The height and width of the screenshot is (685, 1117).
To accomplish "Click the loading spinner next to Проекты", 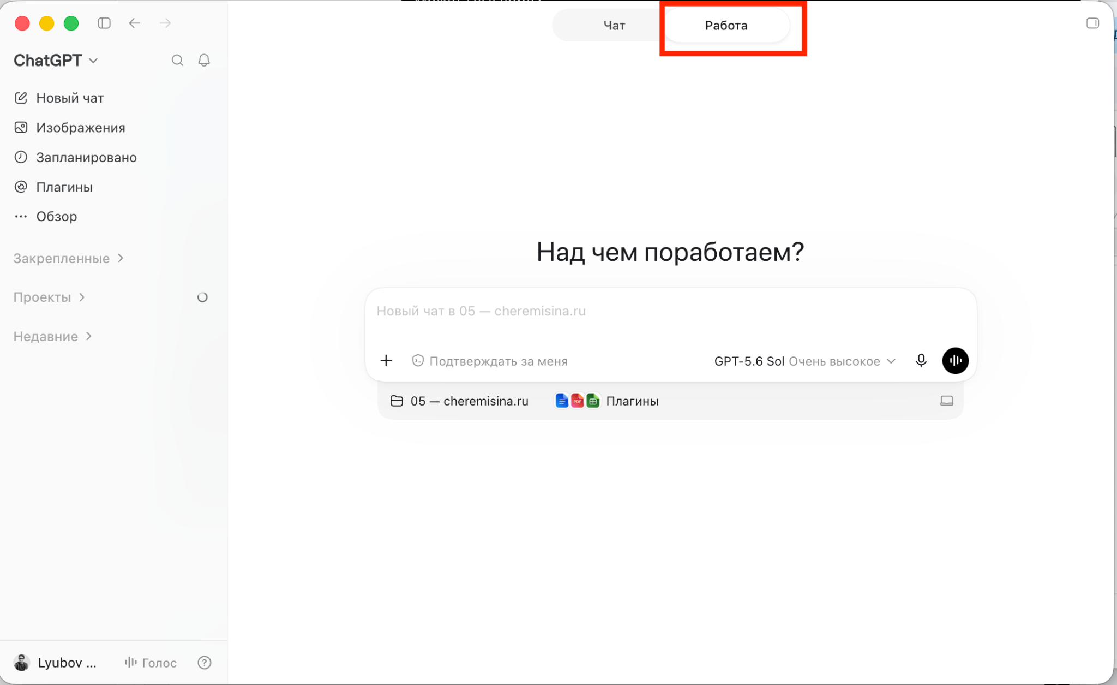I will pos(202,297).
